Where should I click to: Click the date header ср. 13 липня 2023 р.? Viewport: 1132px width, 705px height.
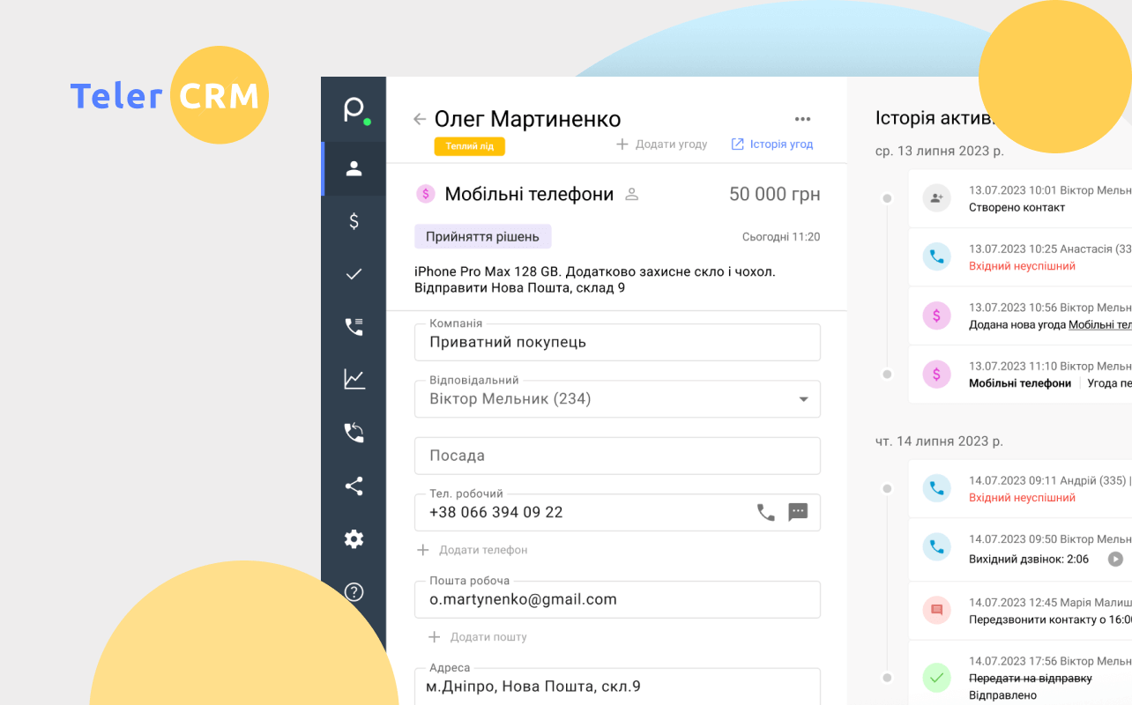point(940,151)
